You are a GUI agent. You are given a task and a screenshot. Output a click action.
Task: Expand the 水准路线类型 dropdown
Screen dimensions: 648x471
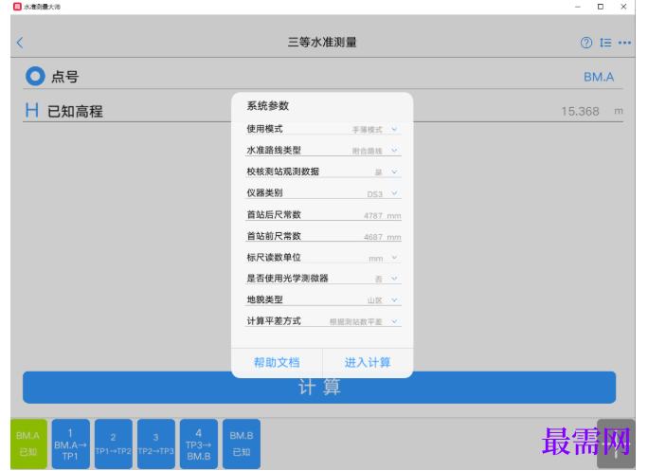click(394, 151)
